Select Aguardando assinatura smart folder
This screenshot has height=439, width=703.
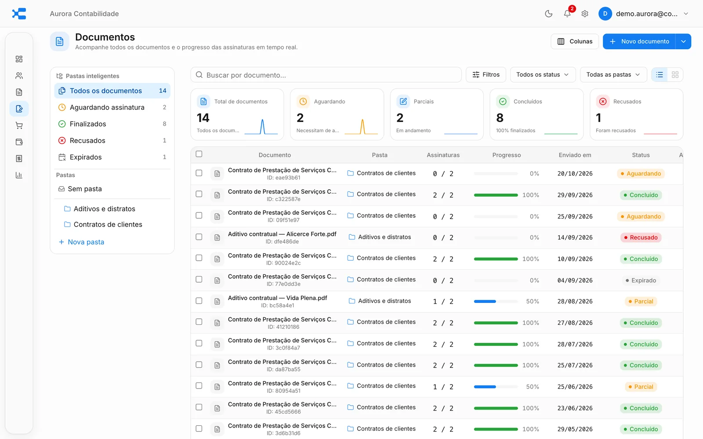coord(112,108)
